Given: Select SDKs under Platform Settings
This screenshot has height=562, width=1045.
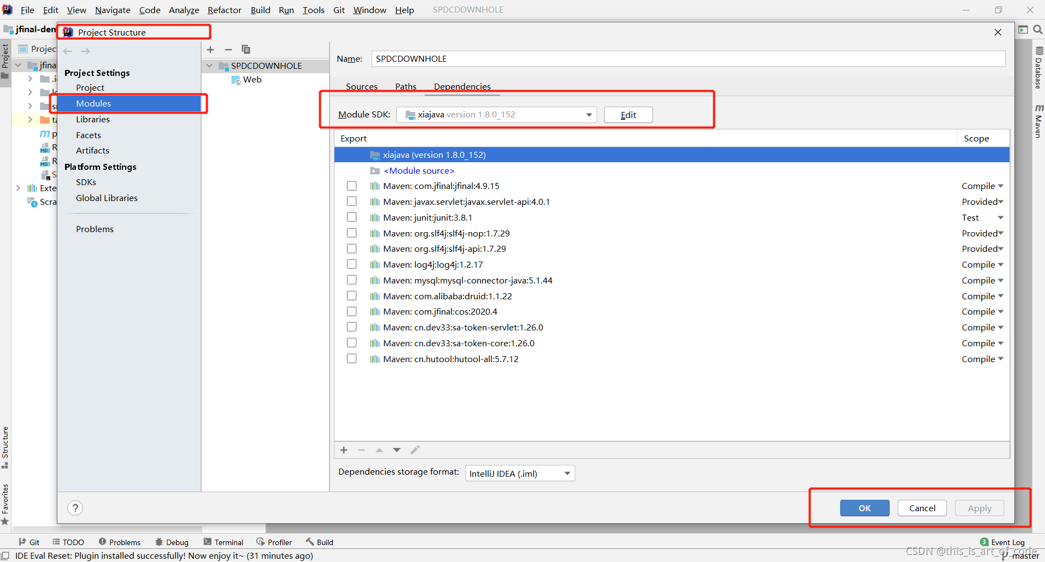Looking at the screenshot, I should pos(86,182).
